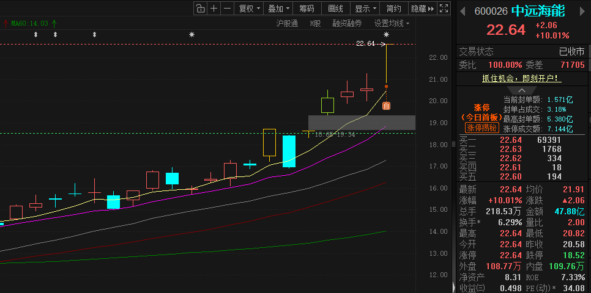Viewport: 591px width, 293px height.
Task: Activate the 画线 drawing tool
Action: (x=335, y=9)
